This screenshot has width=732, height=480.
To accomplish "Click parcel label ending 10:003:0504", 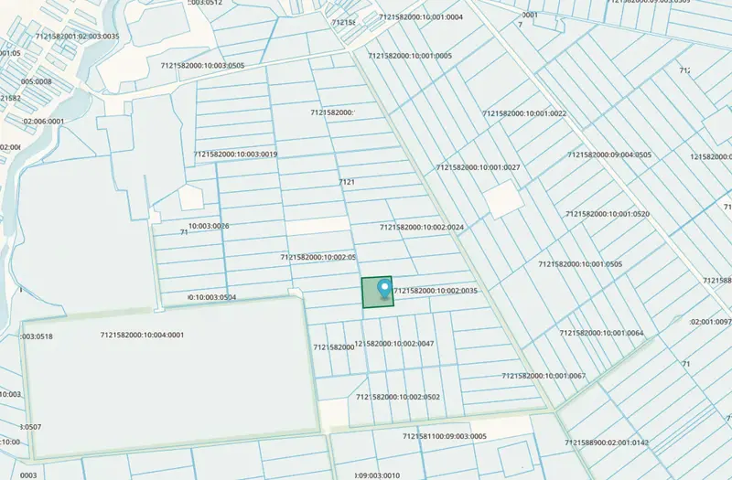I will [x=212, y=297].
